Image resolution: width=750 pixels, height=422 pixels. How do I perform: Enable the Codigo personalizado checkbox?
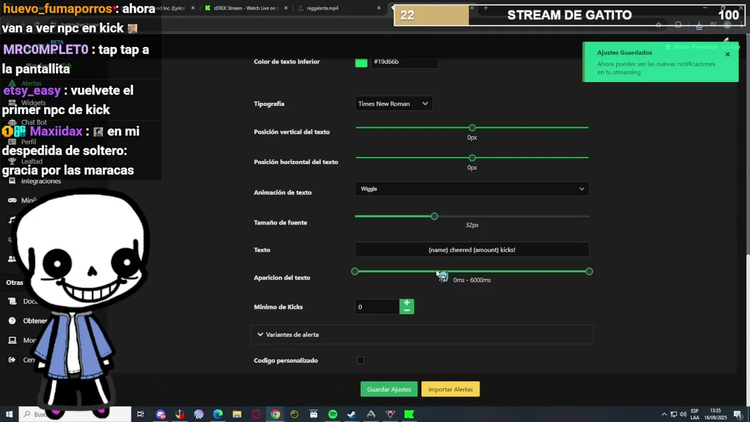[360, 360]
